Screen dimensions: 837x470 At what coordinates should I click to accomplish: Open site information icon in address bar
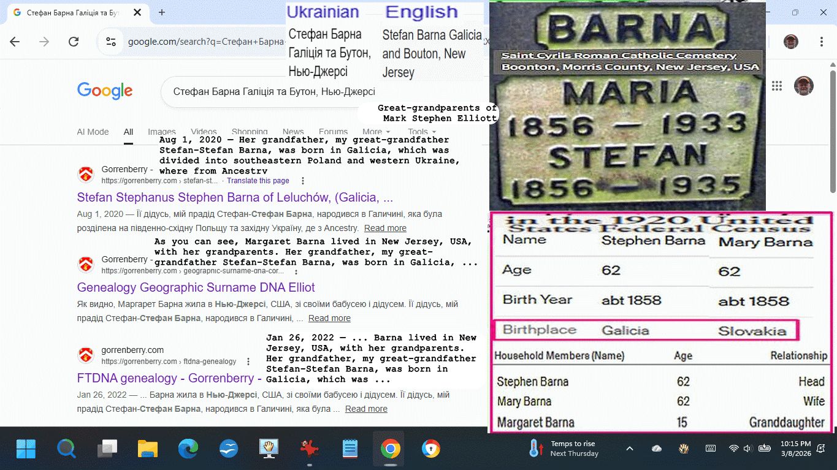click(111, 42)
